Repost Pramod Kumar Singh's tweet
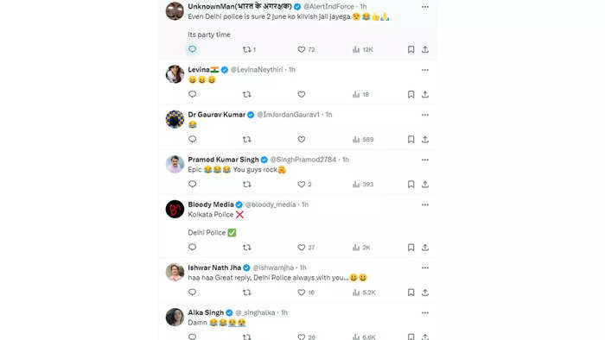Viewport: 605px width, 340px height. pos(247,184)
